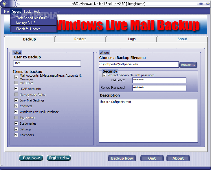This screenshot has width=211, height=170.
Task: Click the About button at bottom
Action: [178, 158]
